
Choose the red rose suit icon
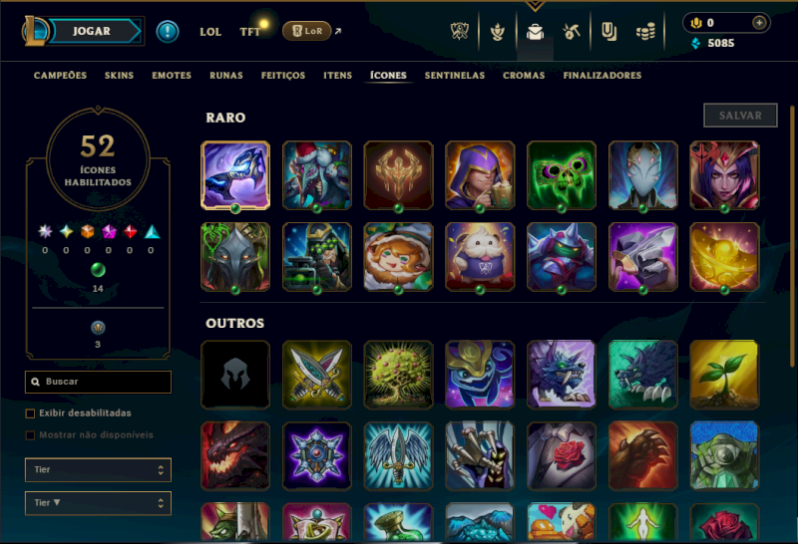[x=562, y=455]
